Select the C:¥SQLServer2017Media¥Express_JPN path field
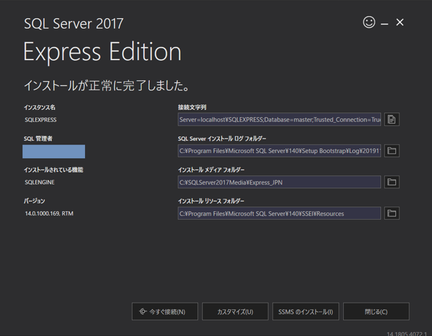The width and height of the screenshot is (432, 336). tap(279, 182)
